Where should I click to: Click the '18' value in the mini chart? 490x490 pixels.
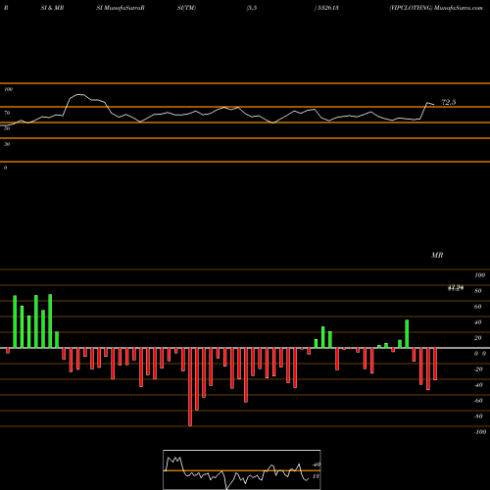(x=316, y=476)
